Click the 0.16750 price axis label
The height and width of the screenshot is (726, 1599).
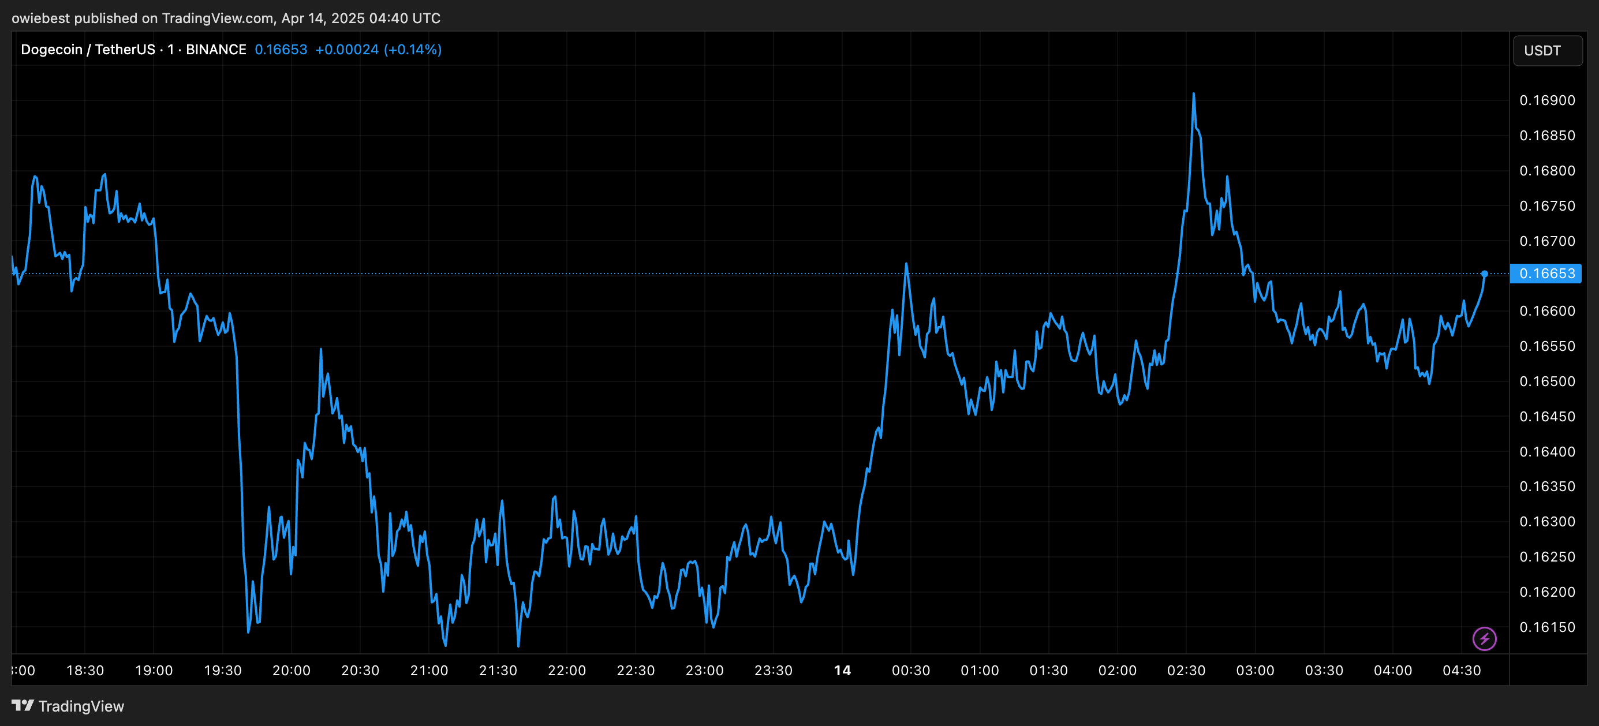[1546, 206]
